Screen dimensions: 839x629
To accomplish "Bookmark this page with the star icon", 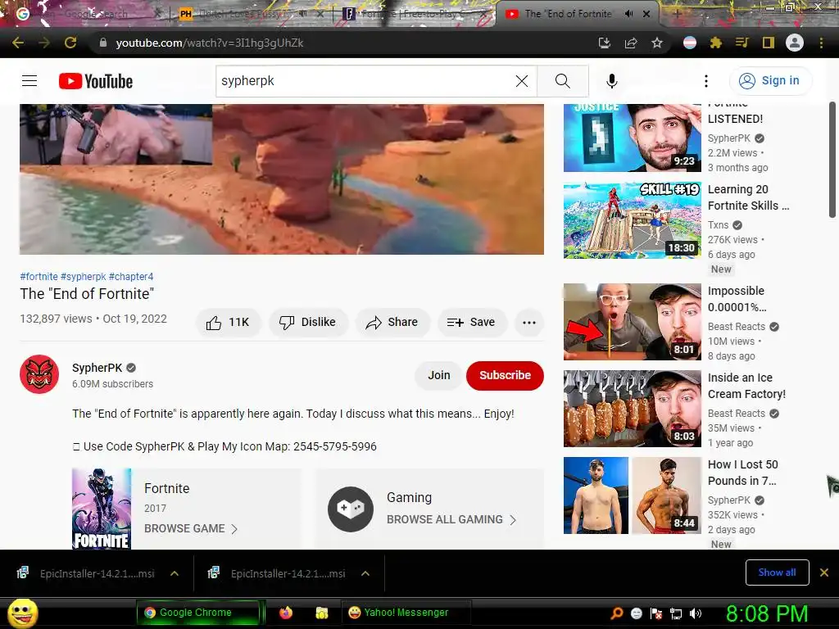I will tap(657, 43).
